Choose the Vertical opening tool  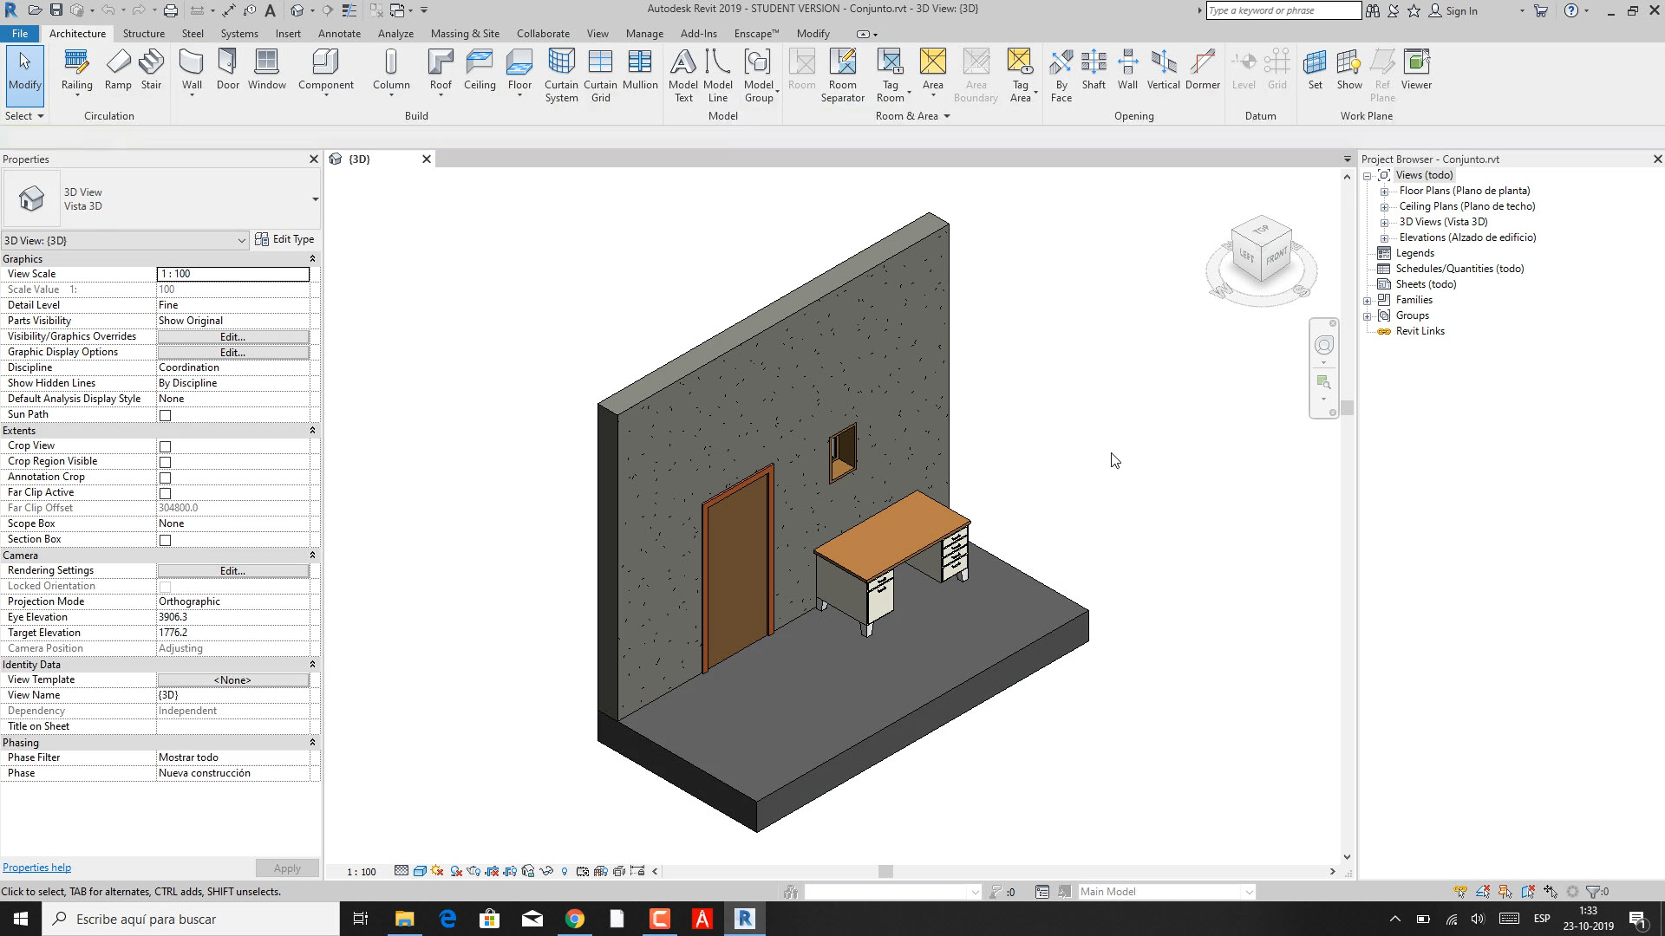point(1163,70)
